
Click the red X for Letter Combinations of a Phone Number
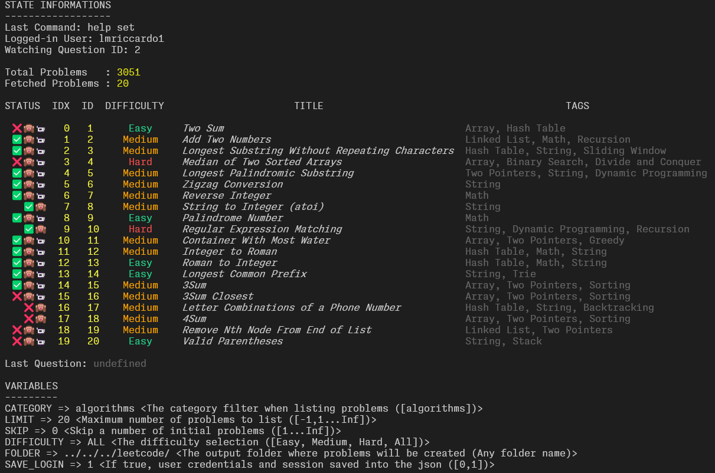(x=28, y=307)
